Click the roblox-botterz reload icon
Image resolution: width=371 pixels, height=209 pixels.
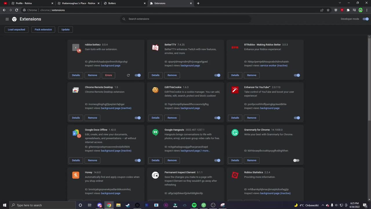128,75
